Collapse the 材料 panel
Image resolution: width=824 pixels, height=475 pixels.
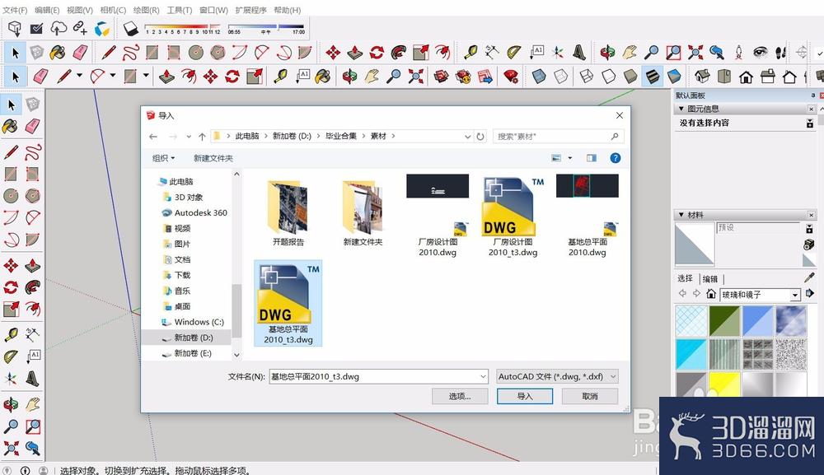[681, 215]
